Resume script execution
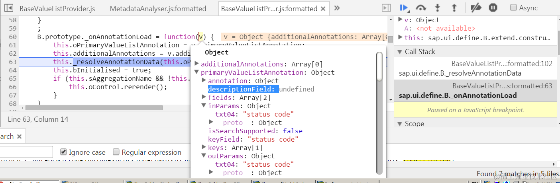560x183 pixels. pos(404,8)
